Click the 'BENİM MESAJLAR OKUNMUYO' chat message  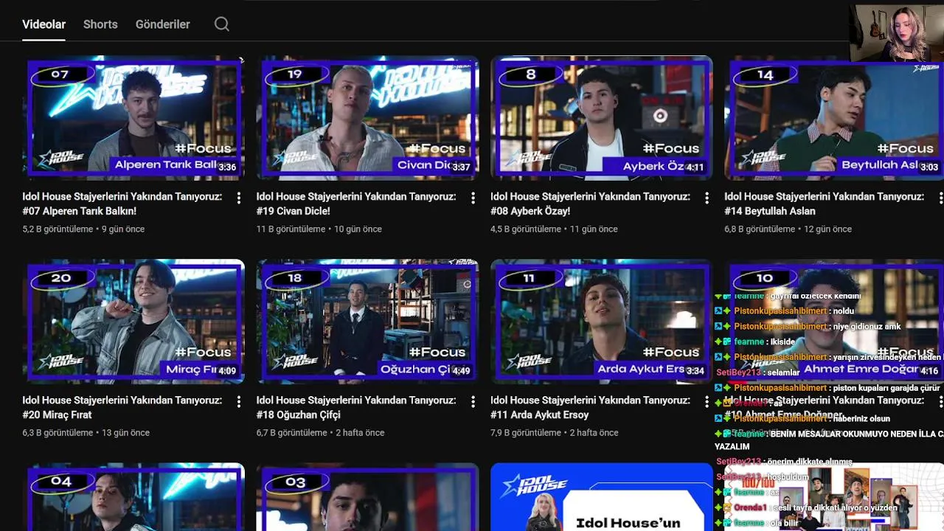coord(829,440)
